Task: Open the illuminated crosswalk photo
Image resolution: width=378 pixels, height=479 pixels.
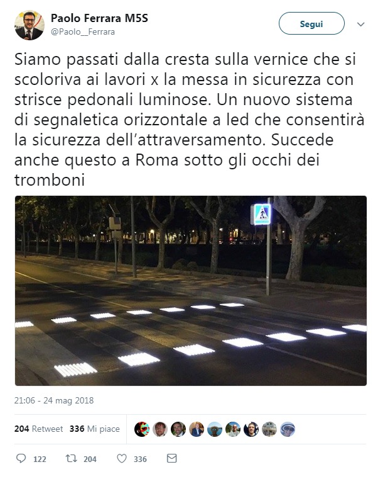Action: click(x=191, y=291)
